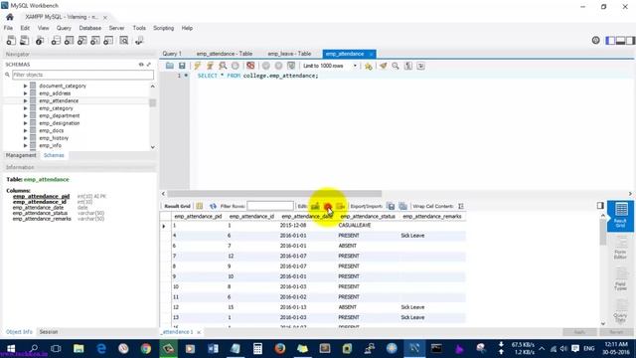Click the refresh icon beside Filter Rows
The height and width of the screenshot is (358, 636).
click(x=213, y=206)
